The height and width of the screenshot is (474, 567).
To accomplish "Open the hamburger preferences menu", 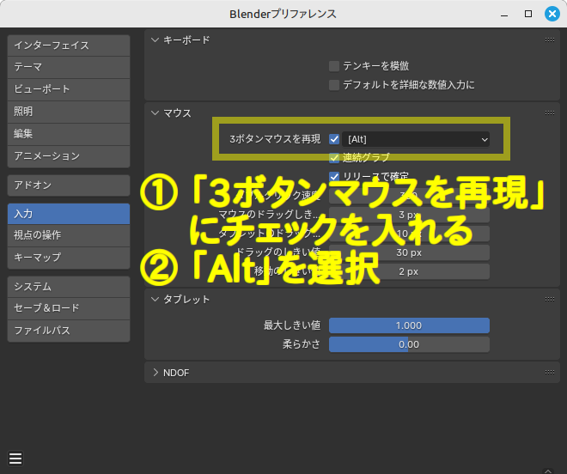I will click(15, 459).
